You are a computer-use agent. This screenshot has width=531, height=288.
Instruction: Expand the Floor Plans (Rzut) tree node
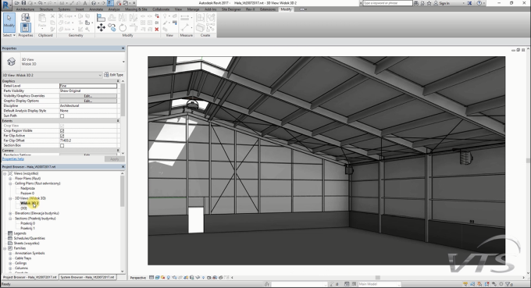pyautogui.click(x=10, y=179)
